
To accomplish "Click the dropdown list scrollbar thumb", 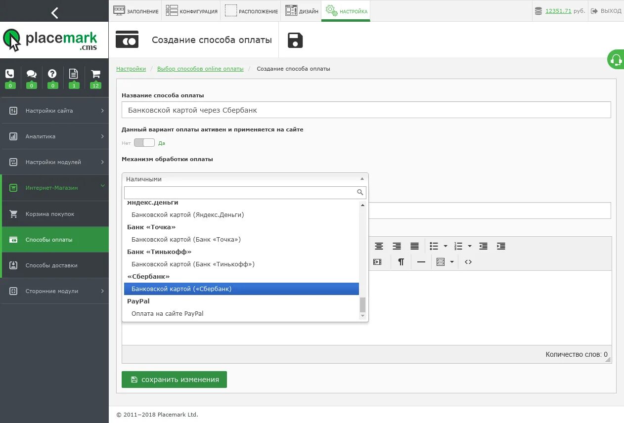I will 362,304.
